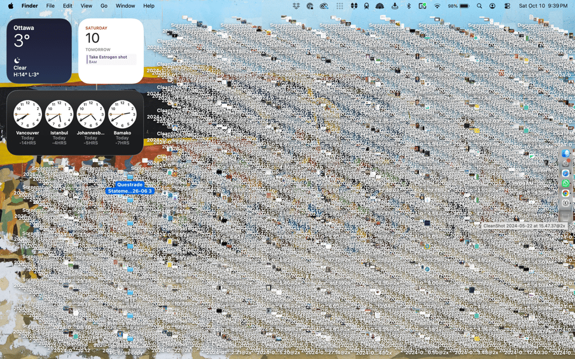Click the date and time in menu bar
Screen dimensions: 575x359
[x=543, y=6]
